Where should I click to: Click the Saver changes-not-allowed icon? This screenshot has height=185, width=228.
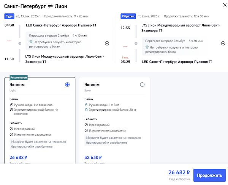[86, 130]
